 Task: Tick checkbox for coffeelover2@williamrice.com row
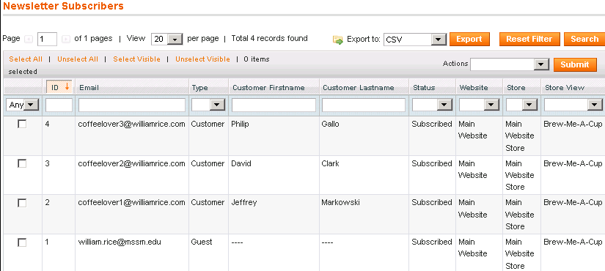point(23,163)
